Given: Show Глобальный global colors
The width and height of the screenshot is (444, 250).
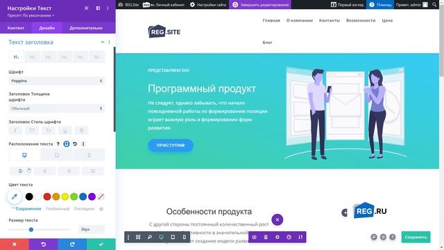Looking at the screenshot, I should [58, 209].
